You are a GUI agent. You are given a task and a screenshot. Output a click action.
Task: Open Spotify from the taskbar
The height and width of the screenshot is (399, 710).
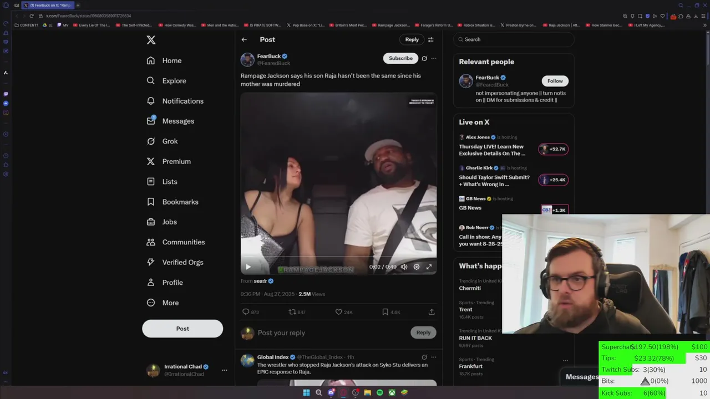click(379, 392)
